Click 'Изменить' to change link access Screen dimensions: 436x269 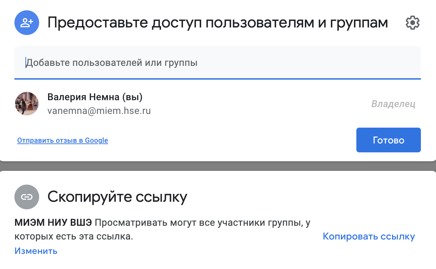[36, 251]
